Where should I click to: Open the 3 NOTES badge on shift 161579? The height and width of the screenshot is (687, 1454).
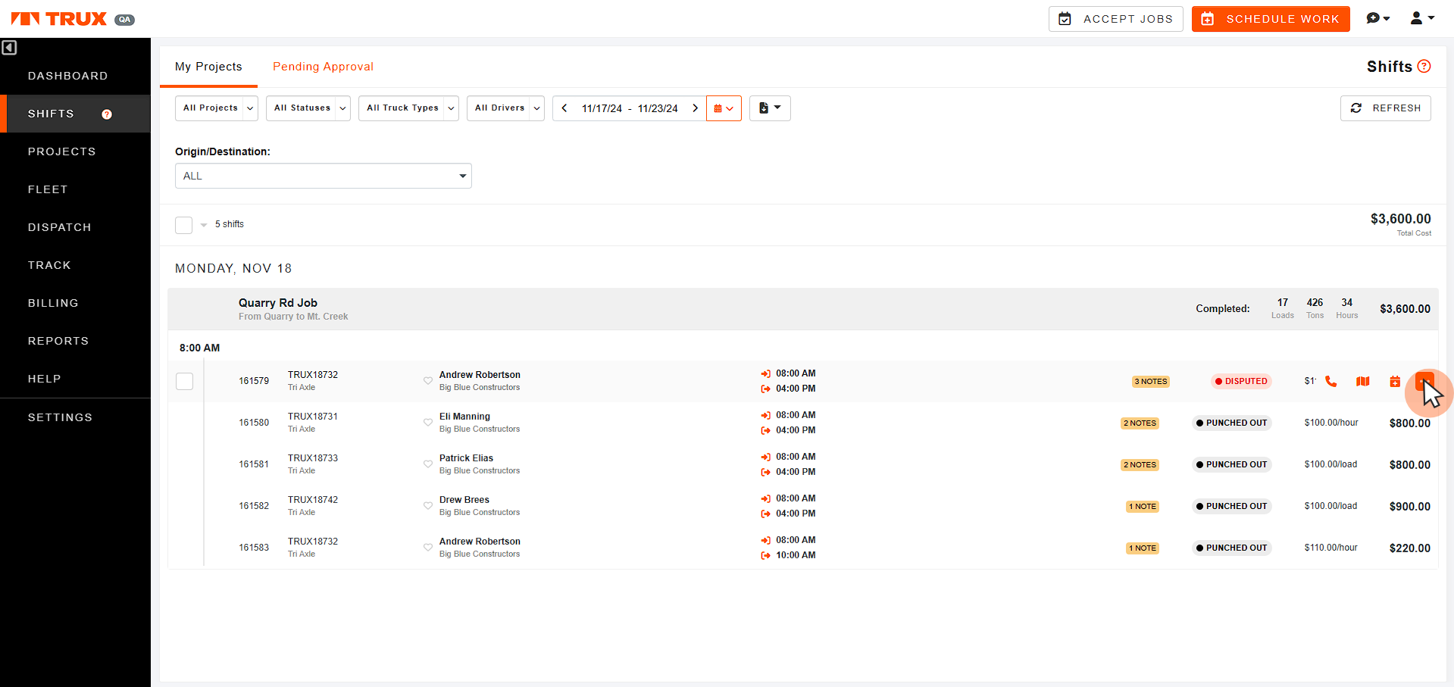1151,382
